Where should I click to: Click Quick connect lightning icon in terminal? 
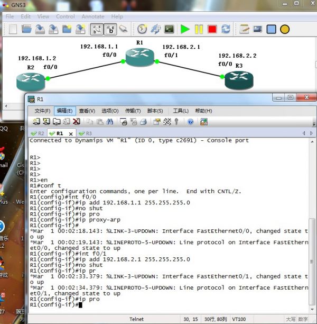pyautogui.click(x=46, y=122)
